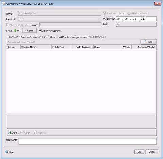Viewport: 163px width, 159px height.
Task: Click the OK button
Action: [x=139, y=152]
